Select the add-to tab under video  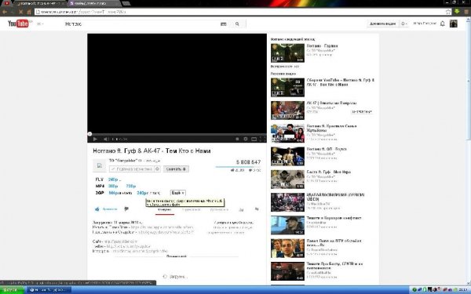coord(219,209)
